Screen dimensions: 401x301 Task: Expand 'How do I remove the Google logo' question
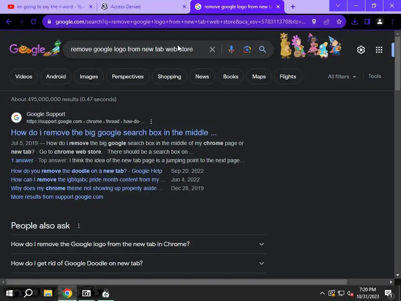click(x=138, y=244)
